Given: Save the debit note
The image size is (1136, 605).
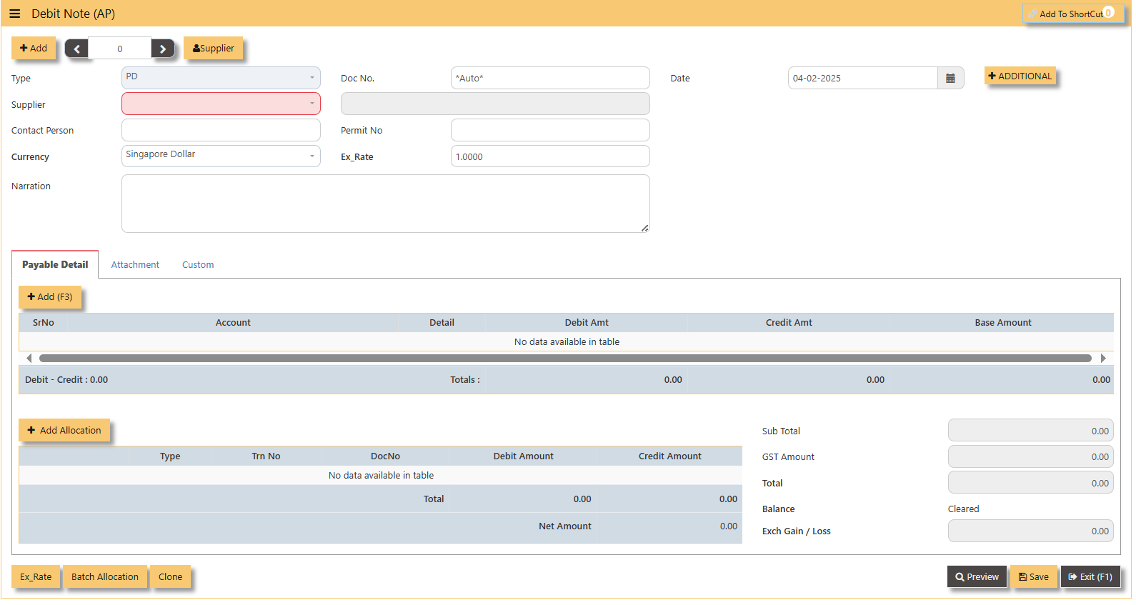Looking at the screenshot, I should point(1033,576).
